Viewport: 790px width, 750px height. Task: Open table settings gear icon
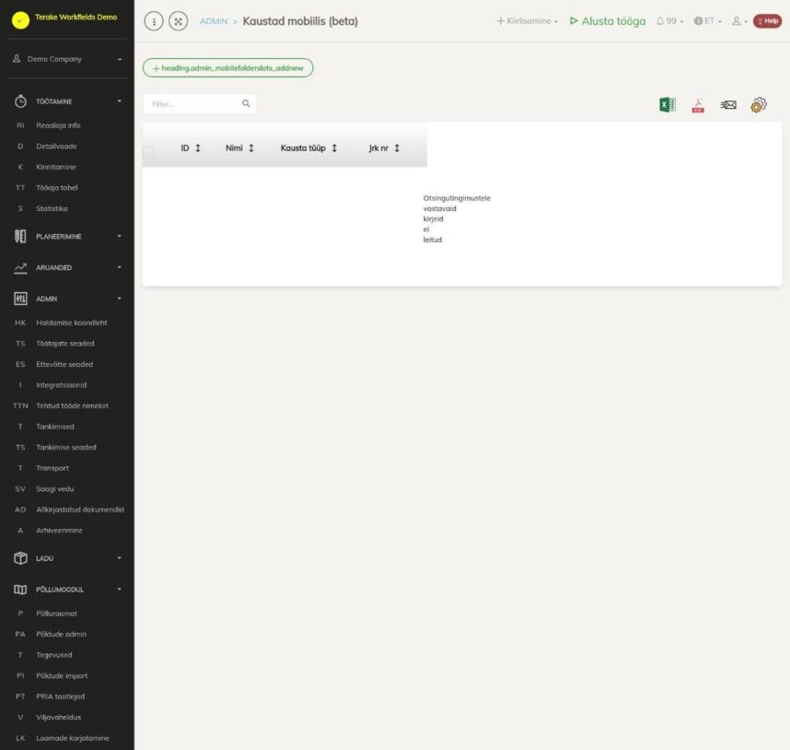[758, 105]
